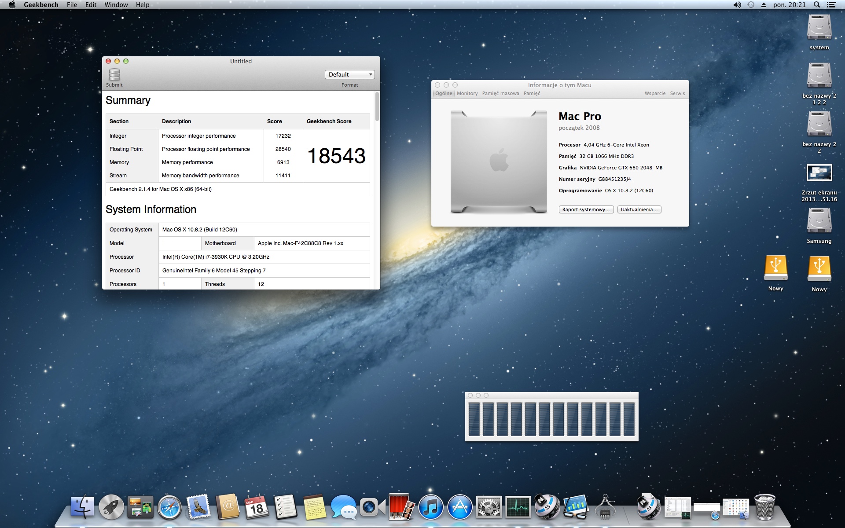This screenshot has width=845, height=528.
Task: Open iTunes music note icon
Action: click(x=430, y=507)
